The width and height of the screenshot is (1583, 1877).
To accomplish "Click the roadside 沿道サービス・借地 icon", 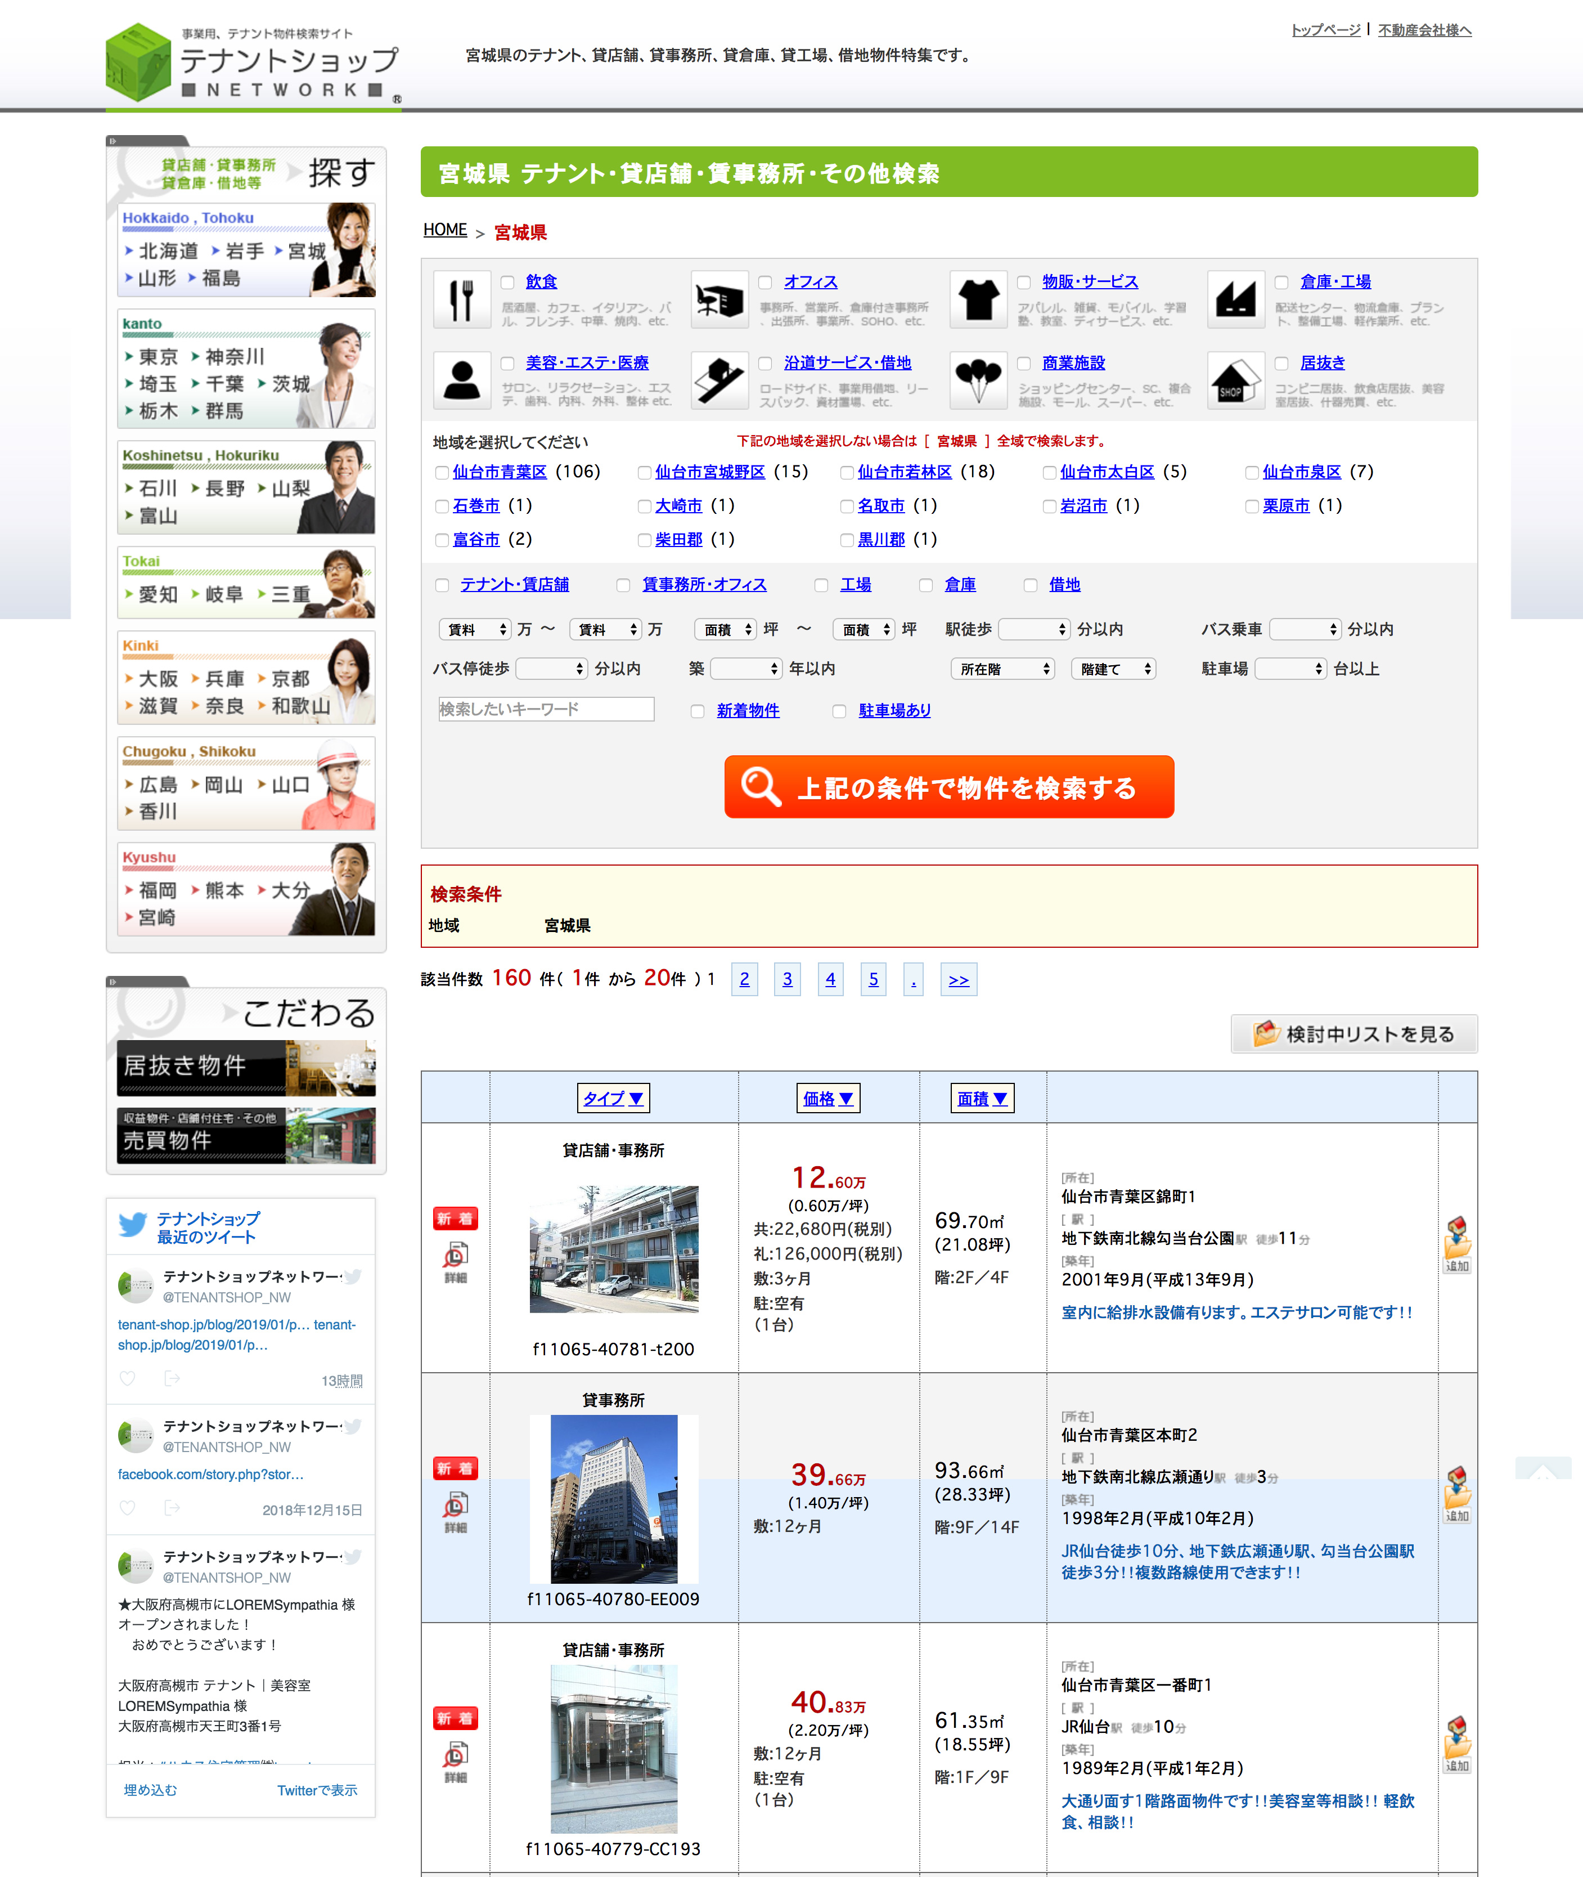I will (x=719, y=380).
